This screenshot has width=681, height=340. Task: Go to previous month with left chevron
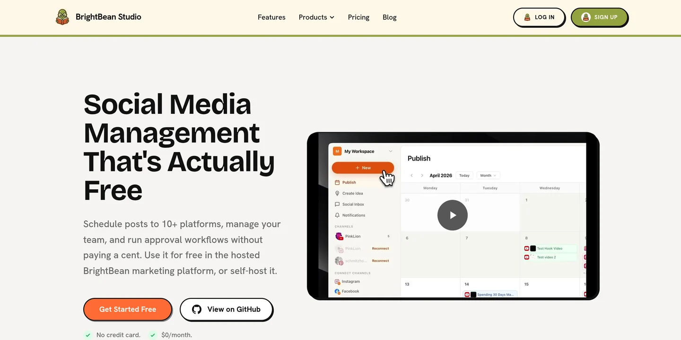[411, 175]
